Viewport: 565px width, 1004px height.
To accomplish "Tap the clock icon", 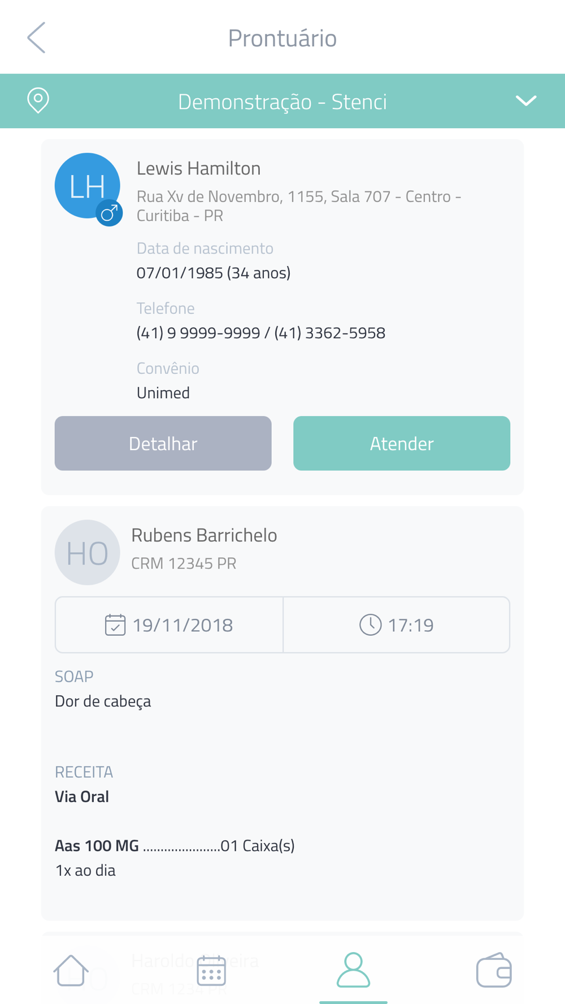I will tap(370, 625).
